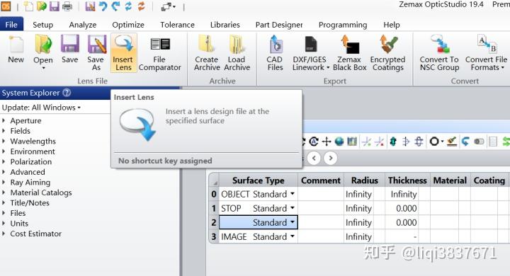Screen dimensions: 510x276
Task: Click the previous arrow navigation button
Action: pyautogui.click(x=314, y=159)
